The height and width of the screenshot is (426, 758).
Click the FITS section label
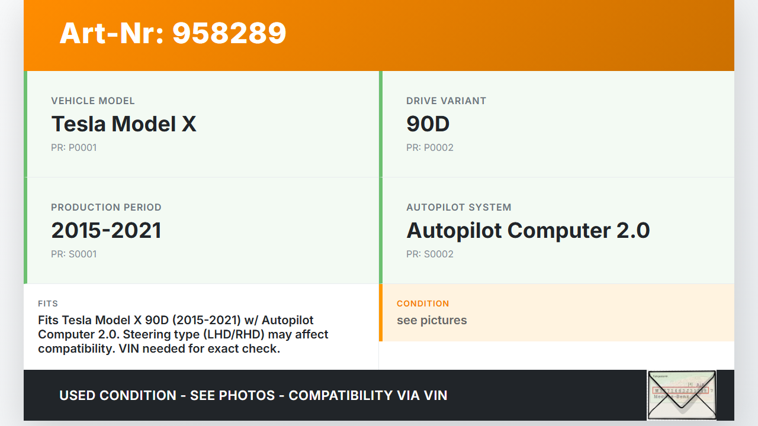click(48, 304)
